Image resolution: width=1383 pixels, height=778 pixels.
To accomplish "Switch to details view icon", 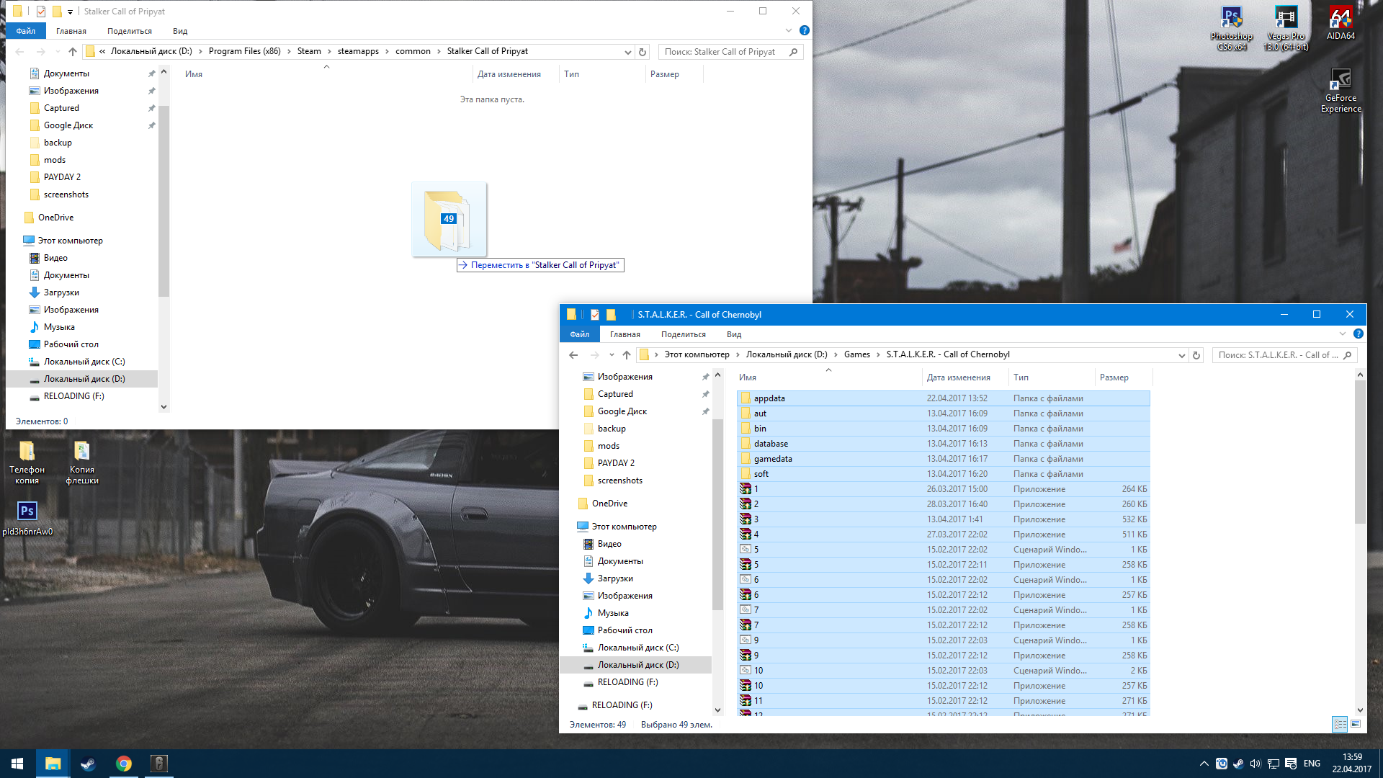I will [1340, 724].
